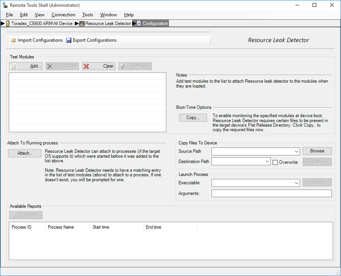Click Copy... under Boot-Time Options
The height and width of the screenshot is (276, 341).
tap(193, 118)
